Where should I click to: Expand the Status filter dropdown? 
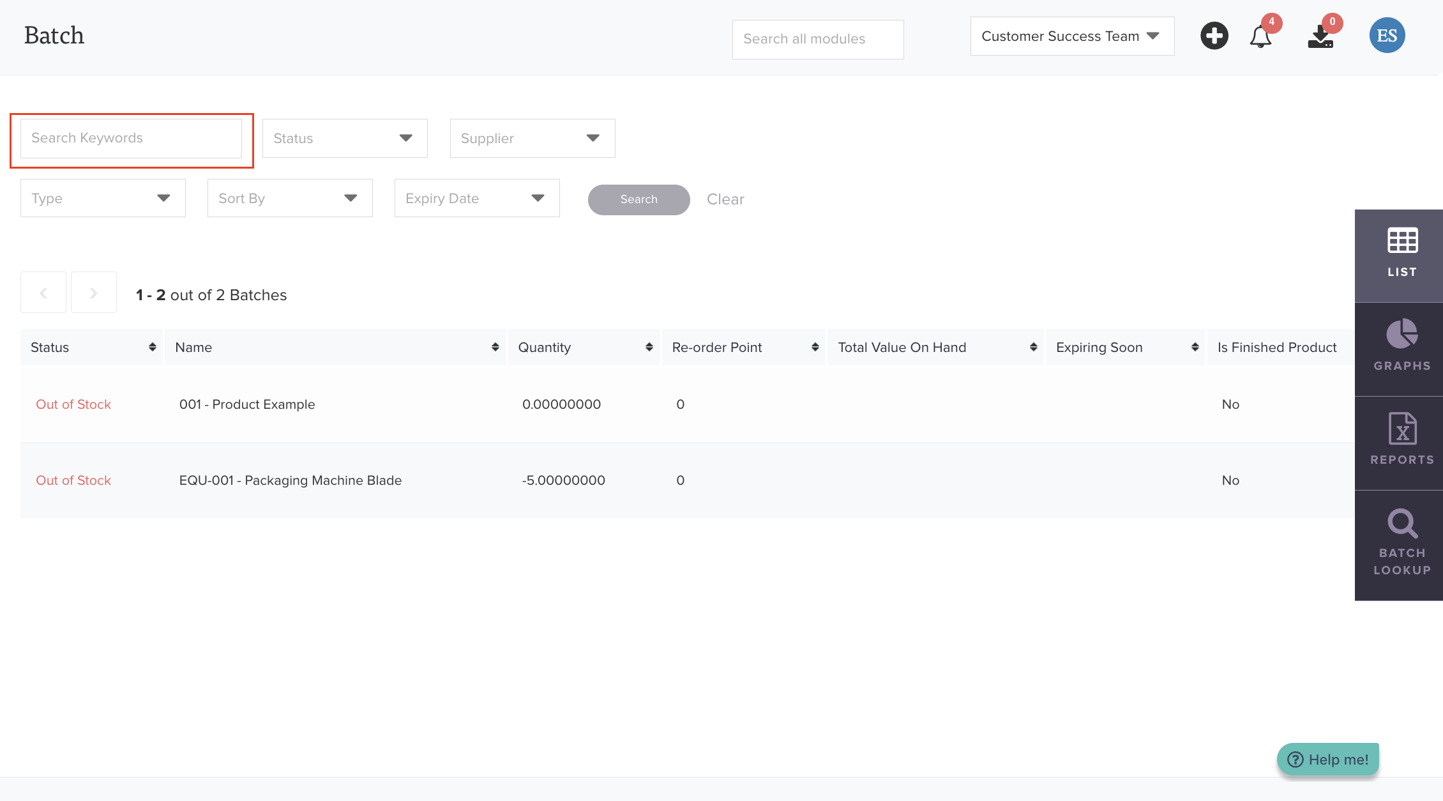[345, 138]
